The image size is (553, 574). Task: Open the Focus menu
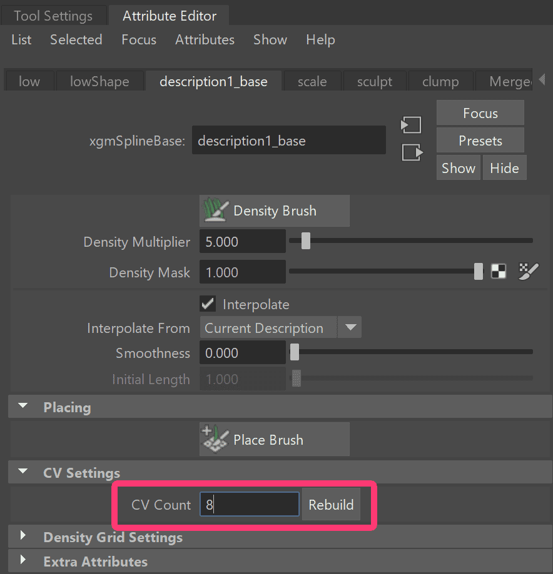click(139, 39)
